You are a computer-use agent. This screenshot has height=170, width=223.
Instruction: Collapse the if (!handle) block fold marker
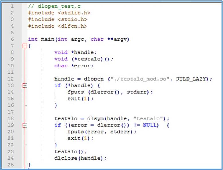[x=25, y=85]
